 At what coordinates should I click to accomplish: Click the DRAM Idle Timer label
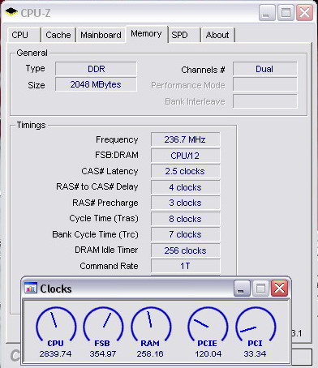[x=106, y=250]
